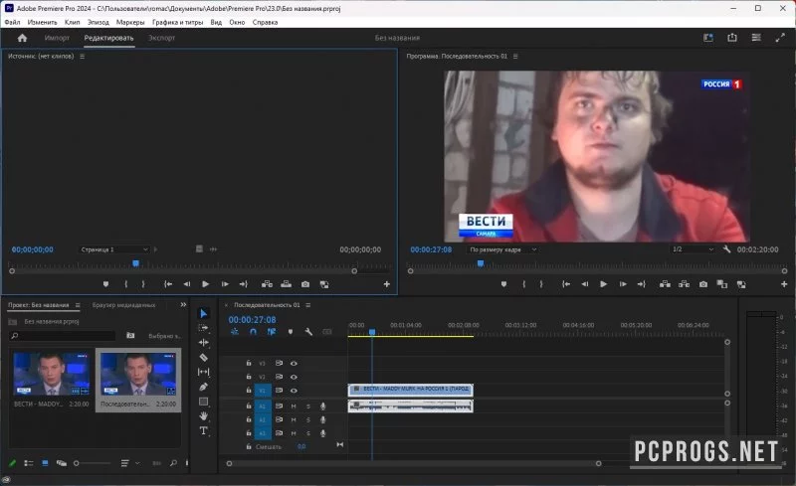Image resolution: width=796 pixels, height=486 pixels.
Task: Export frame camera icon in Program monitor
Action: 703,284
